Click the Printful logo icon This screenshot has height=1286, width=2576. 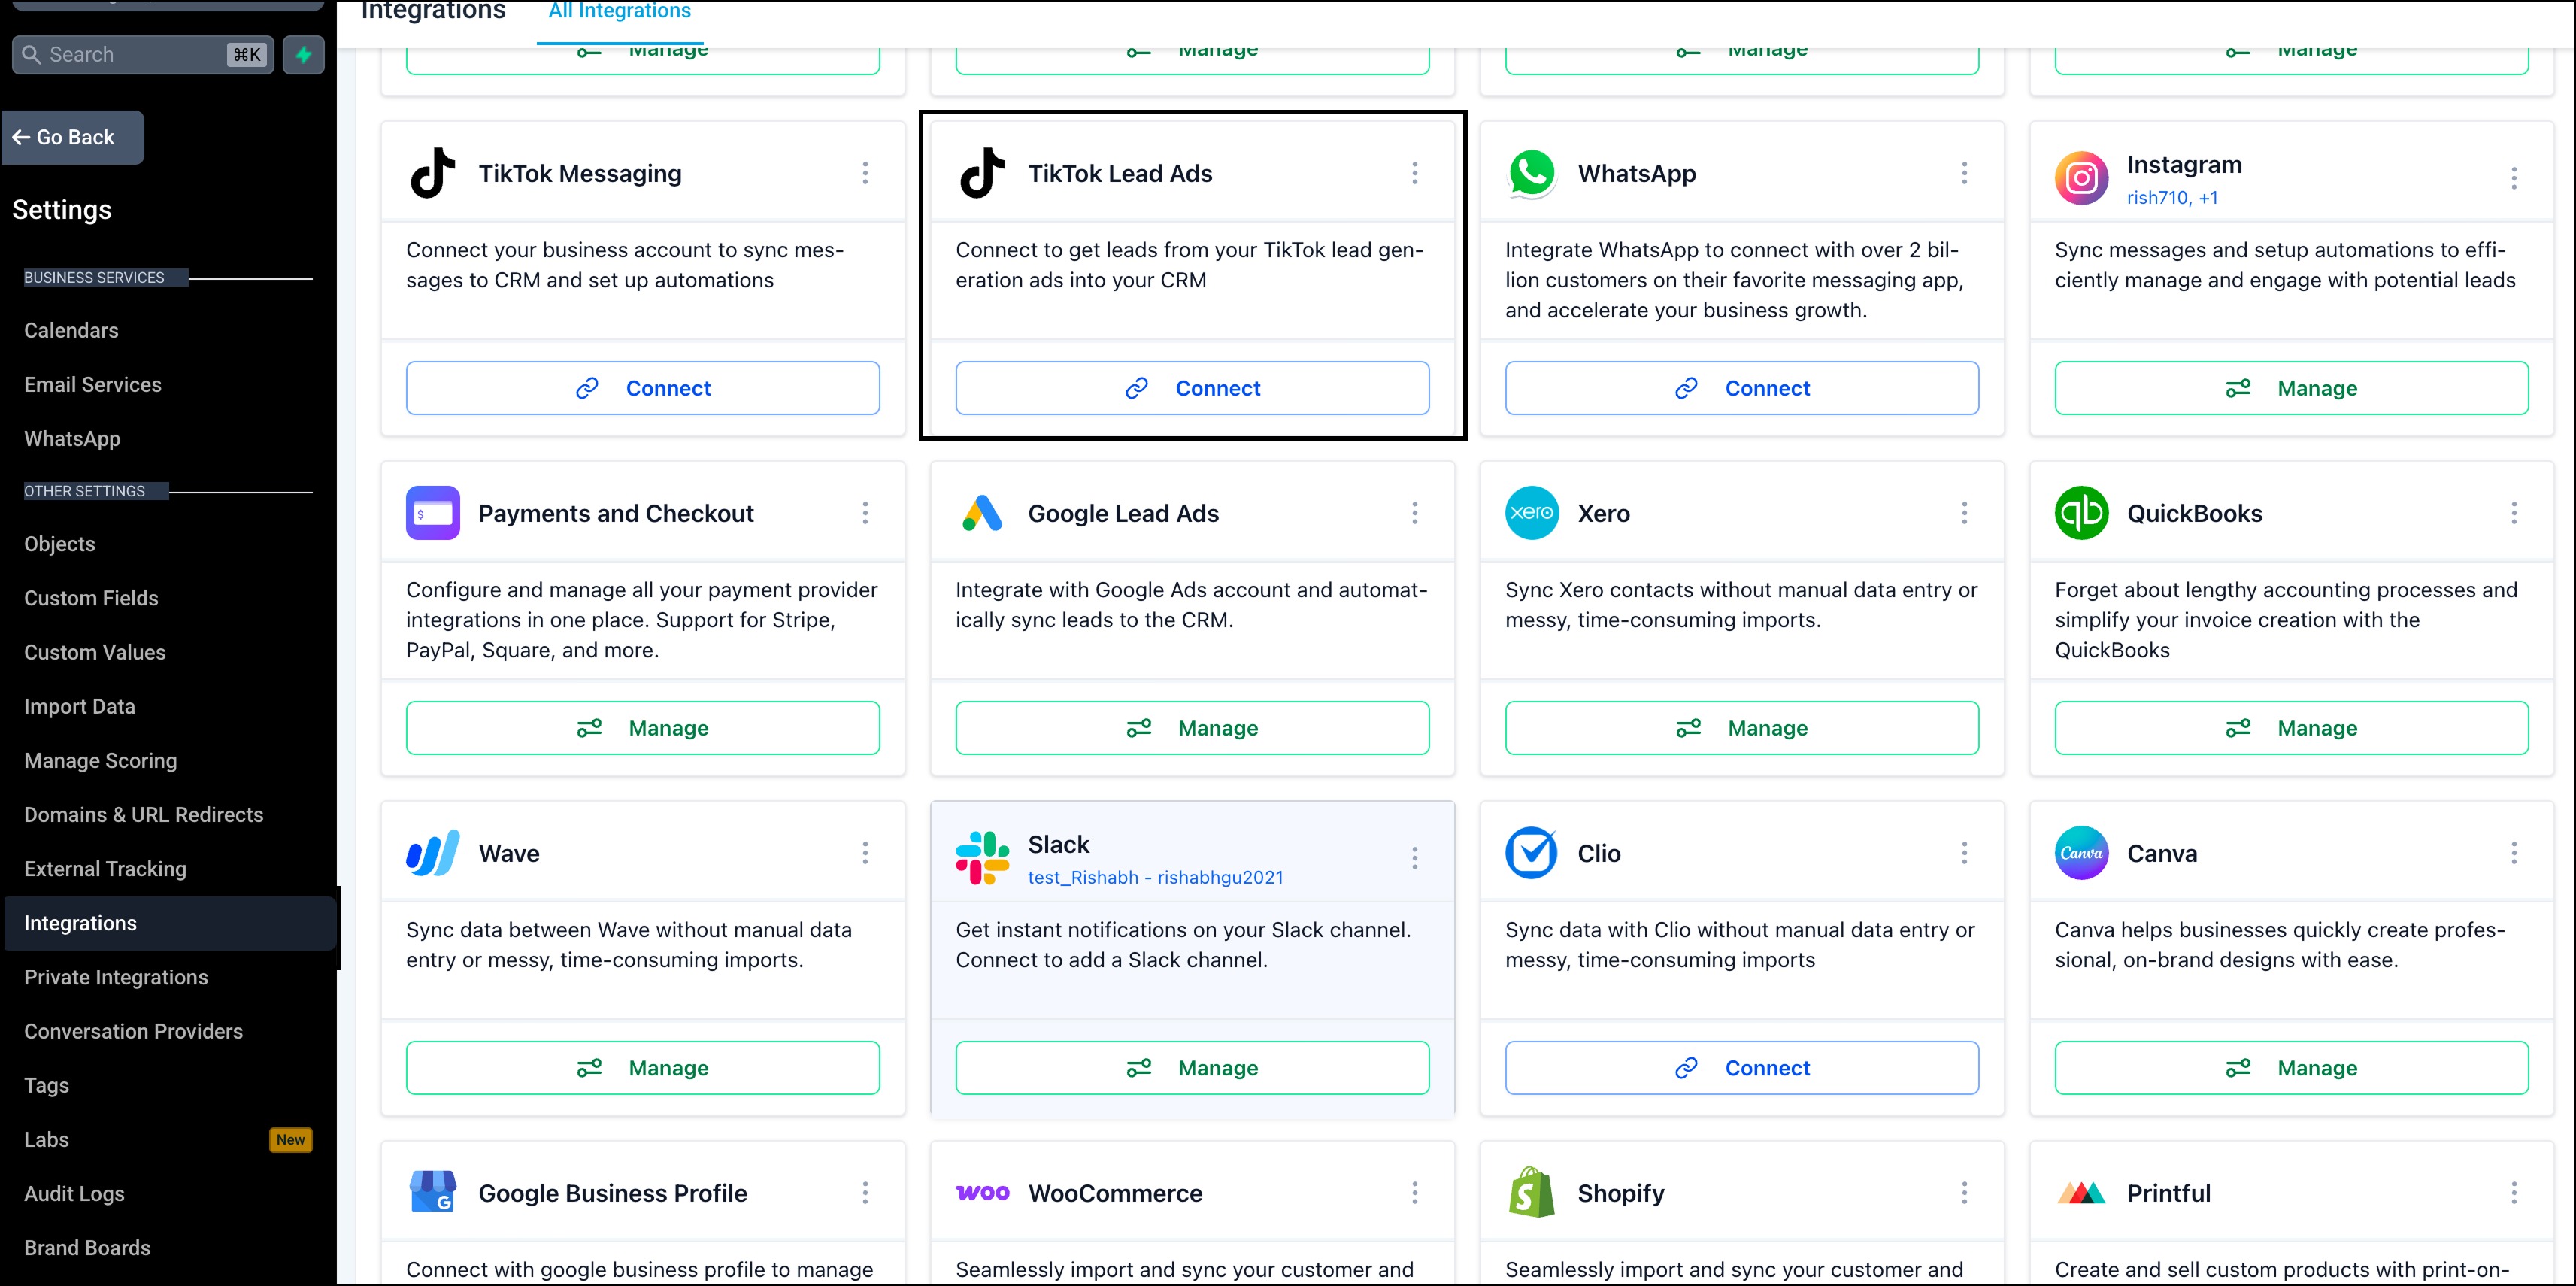(2081, 1192)
